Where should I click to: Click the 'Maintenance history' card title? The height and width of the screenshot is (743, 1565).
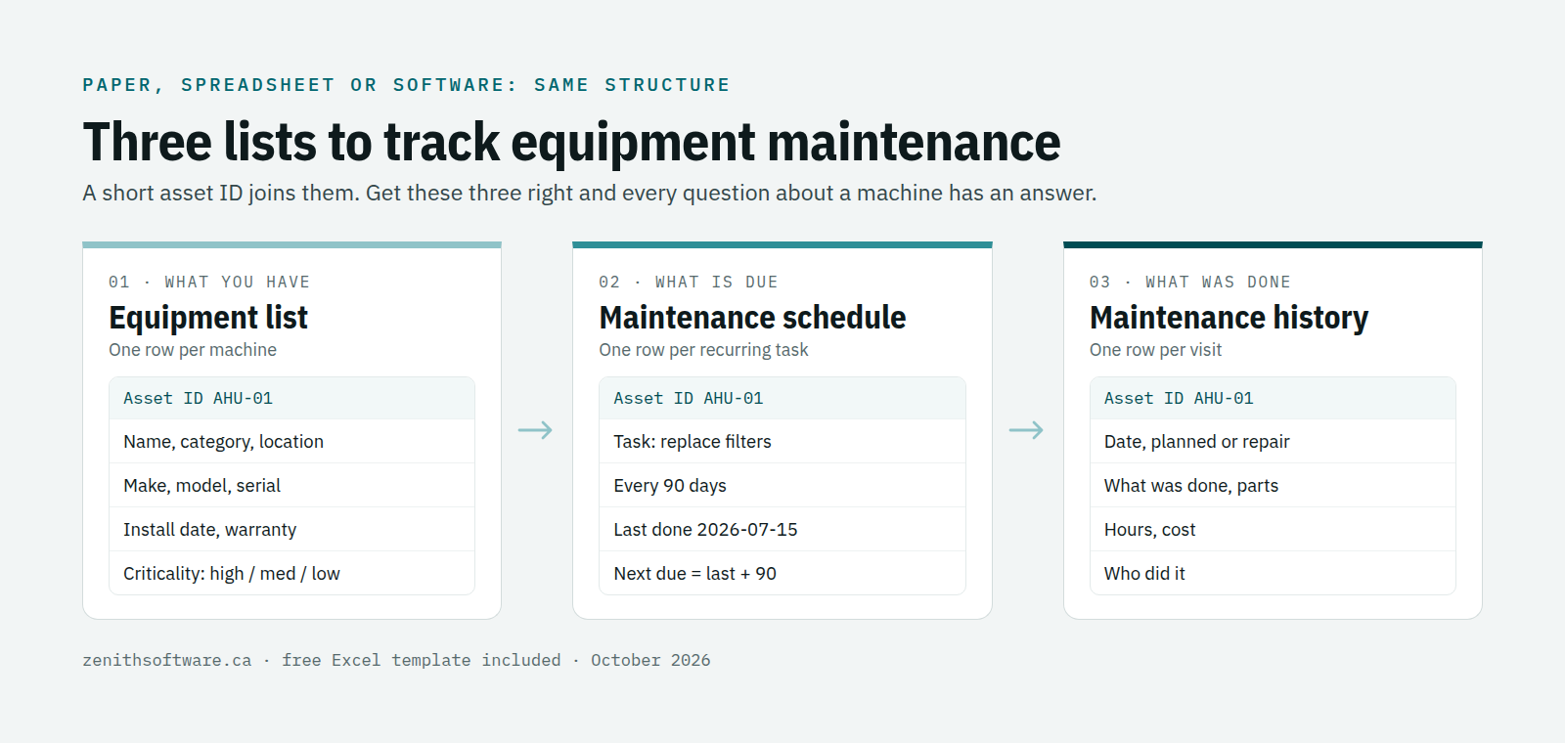[x=1229, y=318]
